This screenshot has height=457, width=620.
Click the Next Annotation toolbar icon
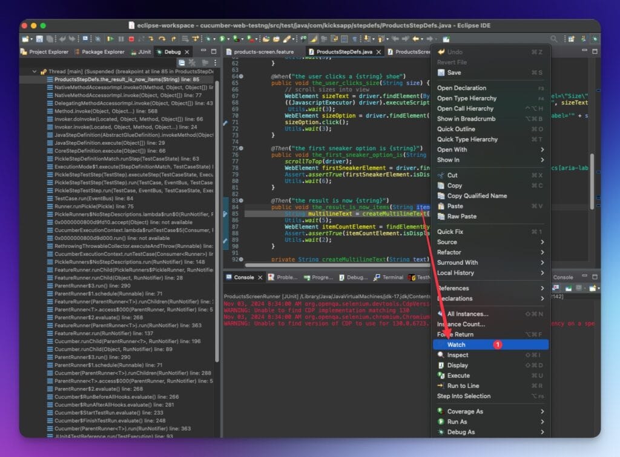[367, 39]
